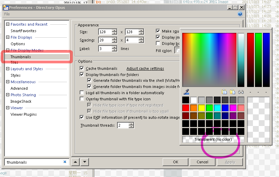Go to previous search result arrow
The image size is (279, 177).
click(75, 162)
